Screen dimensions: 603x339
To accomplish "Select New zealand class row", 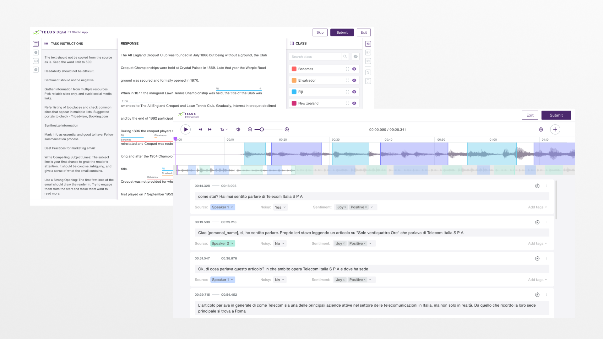I will click(324, 103).
